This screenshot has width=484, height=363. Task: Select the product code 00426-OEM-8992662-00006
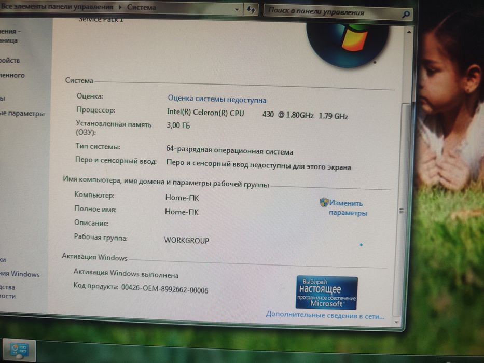point(164,288)
